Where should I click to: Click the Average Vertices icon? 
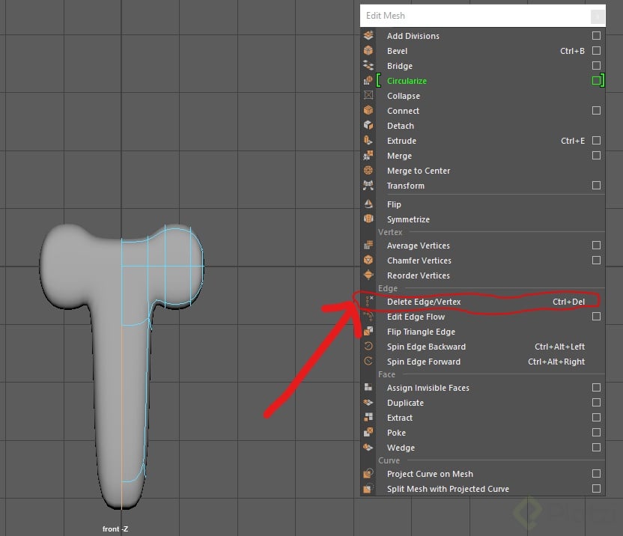pos(368,246)
